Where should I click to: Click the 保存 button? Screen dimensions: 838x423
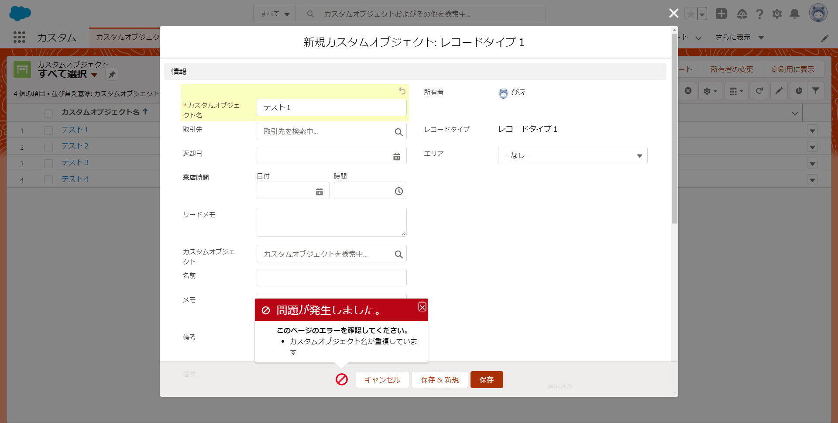point(487,379)
